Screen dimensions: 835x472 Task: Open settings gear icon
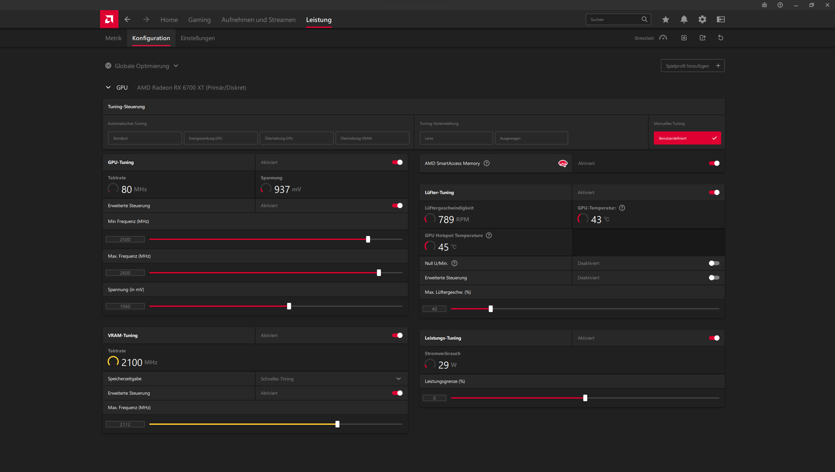click(702, 19)
